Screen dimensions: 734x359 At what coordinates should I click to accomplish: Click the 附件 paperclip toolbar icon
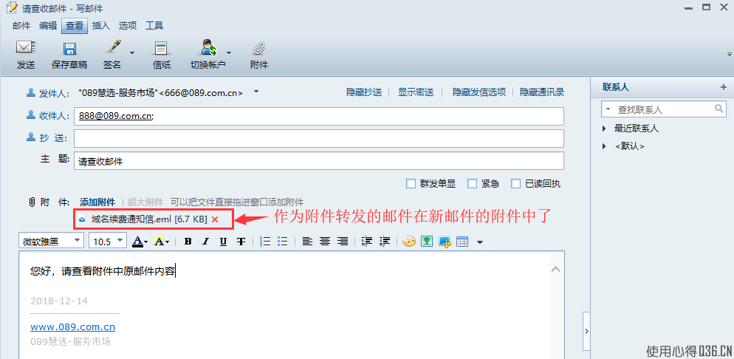pos(259,48)
